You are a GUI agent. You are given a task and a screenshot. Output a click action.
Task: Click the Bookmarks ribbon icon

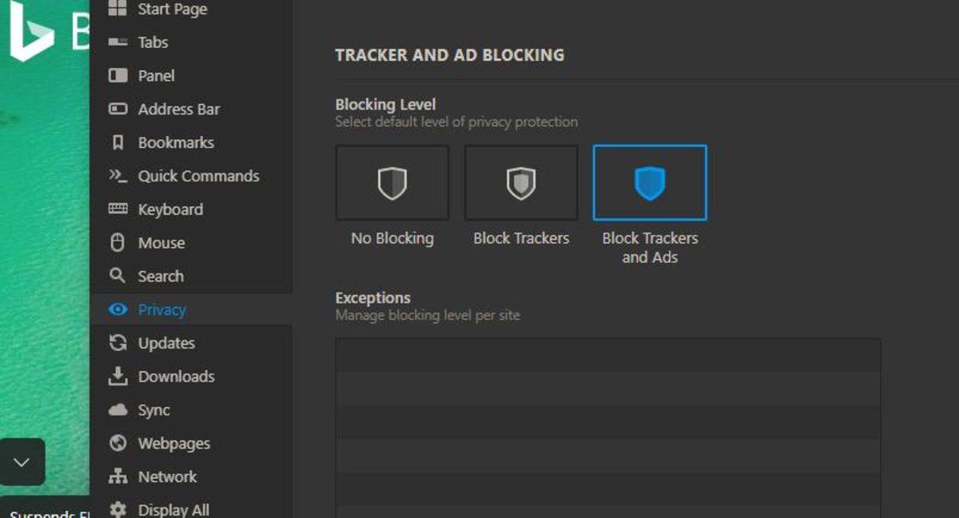pos(118,143)
